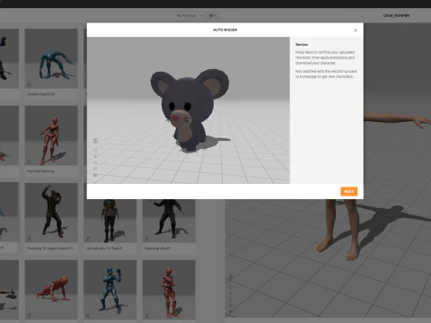
Task: Click the camera icon in Auto-Rigger viewer
Action: [95, 175]
